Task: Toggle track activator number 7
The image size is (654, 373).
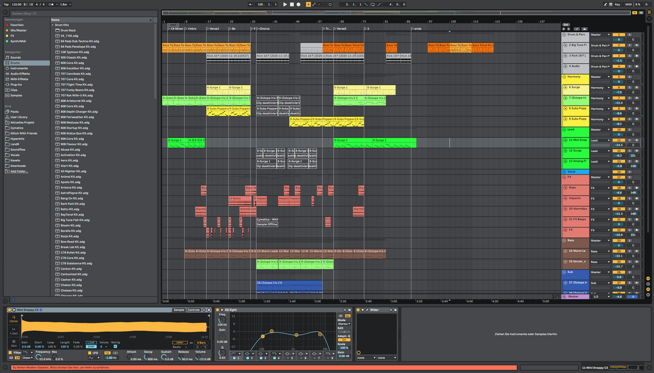Action: coord(618,98)
